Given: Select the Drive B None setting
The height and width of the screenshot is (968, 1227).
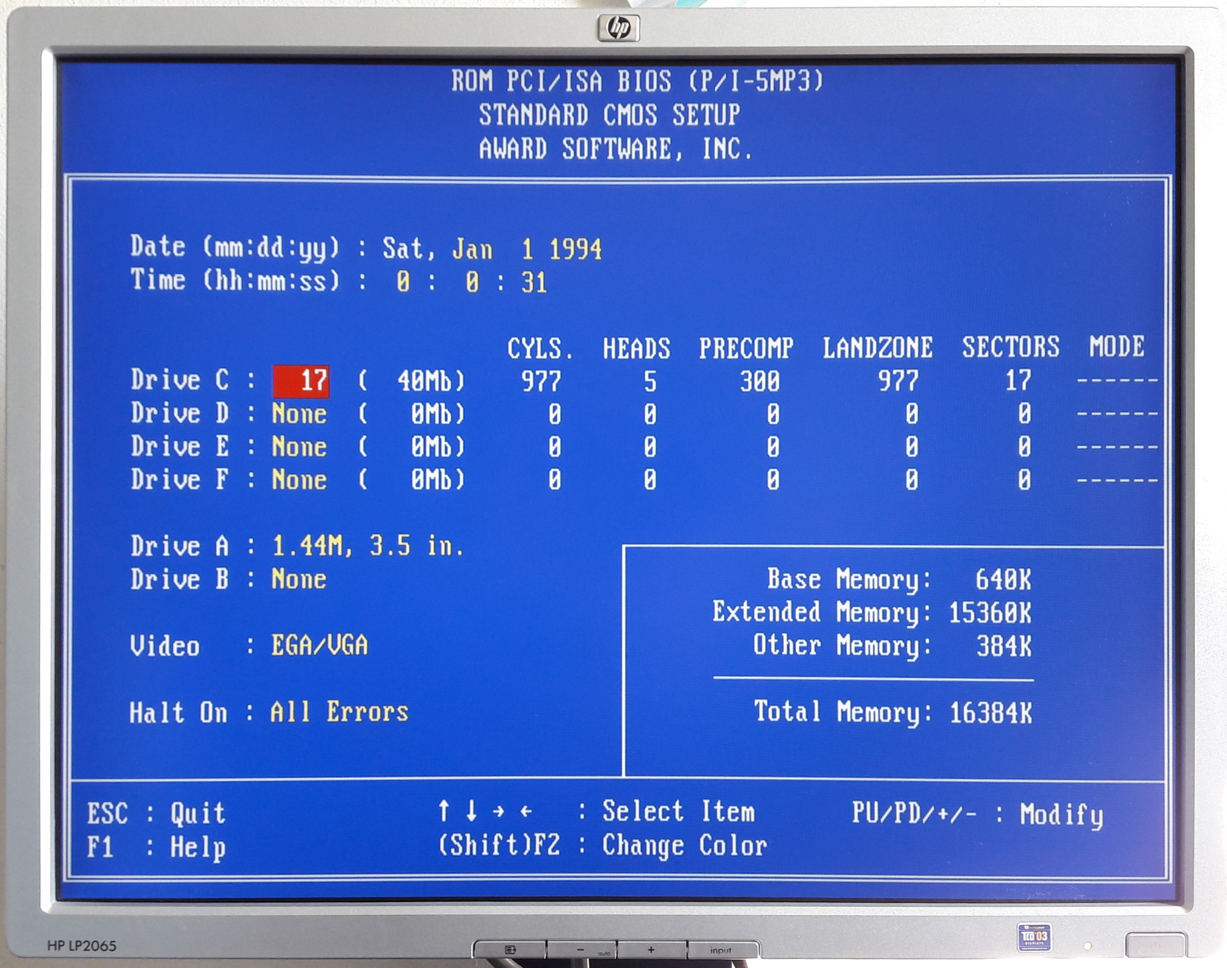Looking at the screenshot, I should [x=299, y=580].
